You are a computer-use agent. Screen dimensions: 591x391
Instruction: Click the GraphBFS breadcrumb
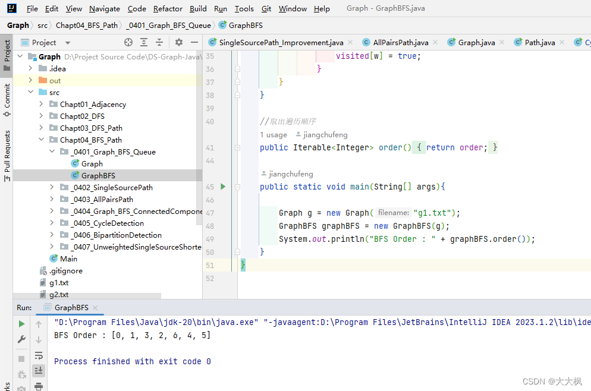(241, 25)
